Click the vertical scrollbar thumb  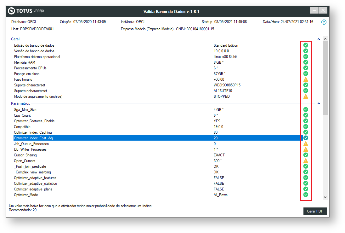[x=325, y=78]
